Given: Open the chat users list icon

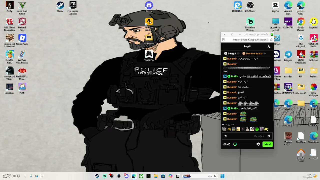Looking at the screenshot, I should (269, 46).
